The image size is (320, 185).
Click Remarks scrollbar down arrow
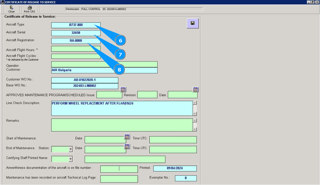click(195, 129)
